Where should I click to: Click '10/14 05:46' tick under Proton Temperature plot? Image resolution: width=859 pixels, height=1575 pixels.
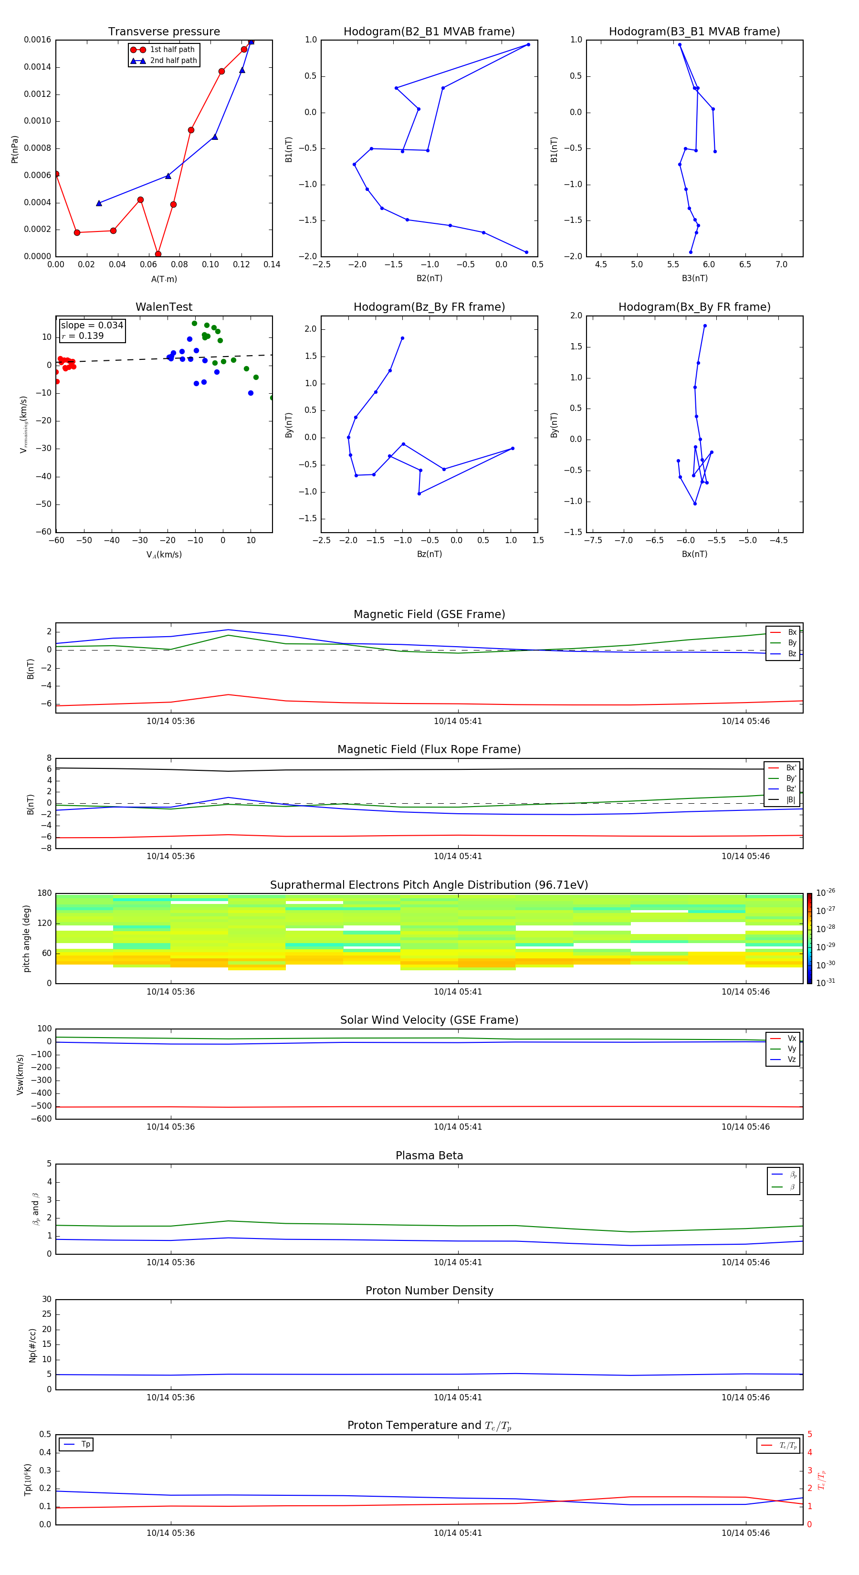745,1533
